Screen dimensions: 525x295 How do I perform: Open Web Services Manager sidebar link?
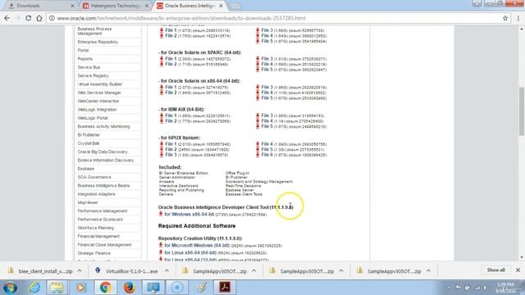(x=99, y=93)
